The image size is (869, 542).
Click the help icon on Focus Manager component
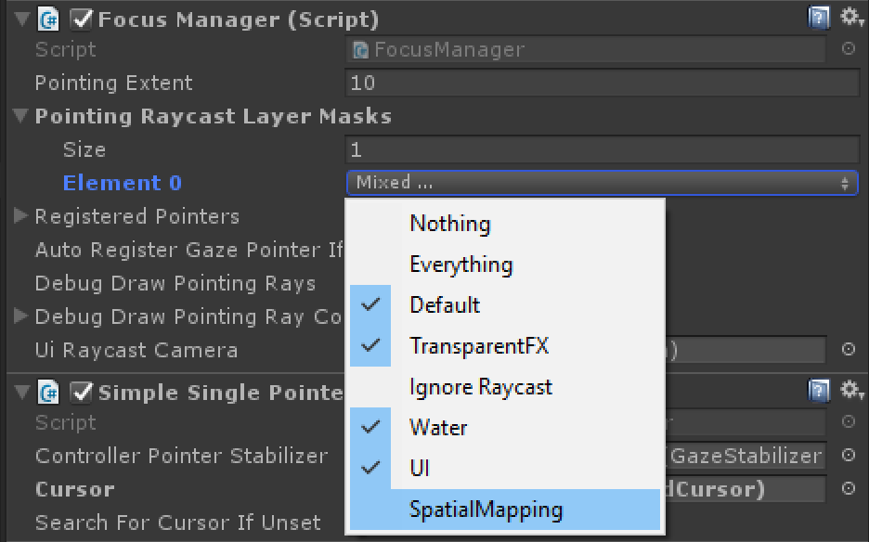820,18
